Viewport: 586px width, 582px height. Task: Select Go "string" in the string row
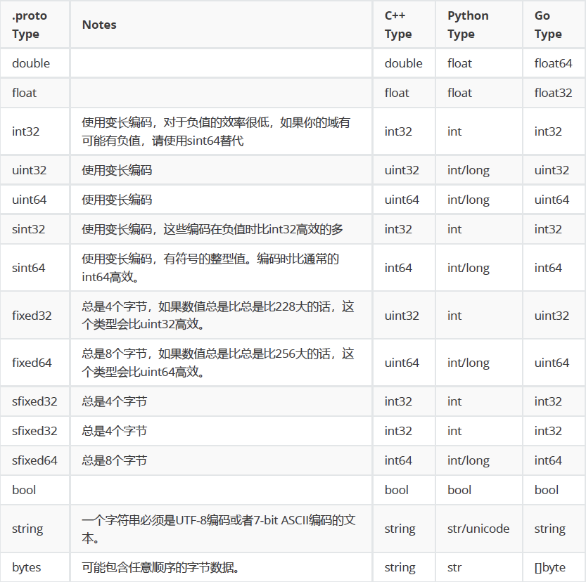click(549, 529)
